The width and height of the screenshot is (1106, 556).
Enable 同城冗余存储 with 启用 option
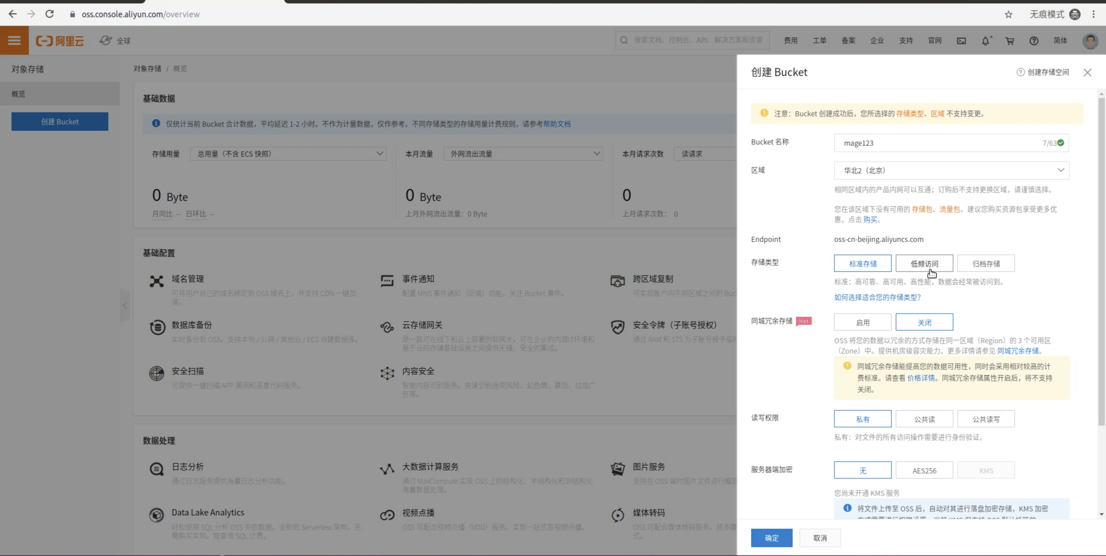pos(862,323)
